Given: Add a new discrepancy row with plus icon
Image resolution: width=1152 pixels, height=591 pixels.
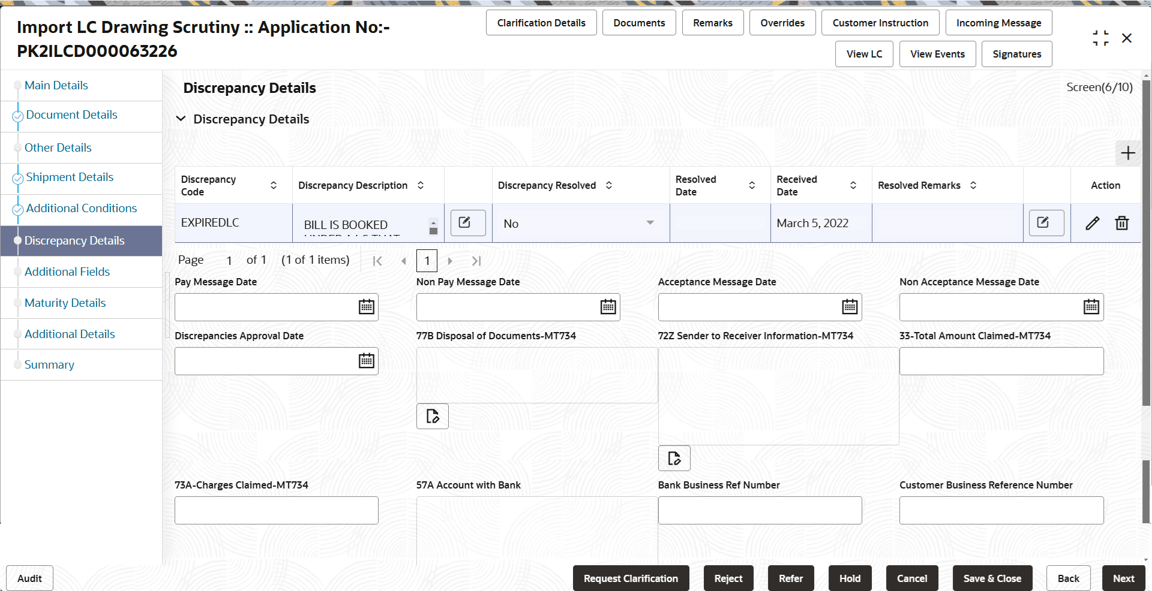Looking at the screenshot, I should pyautogui.click(x=1128, y=153).
